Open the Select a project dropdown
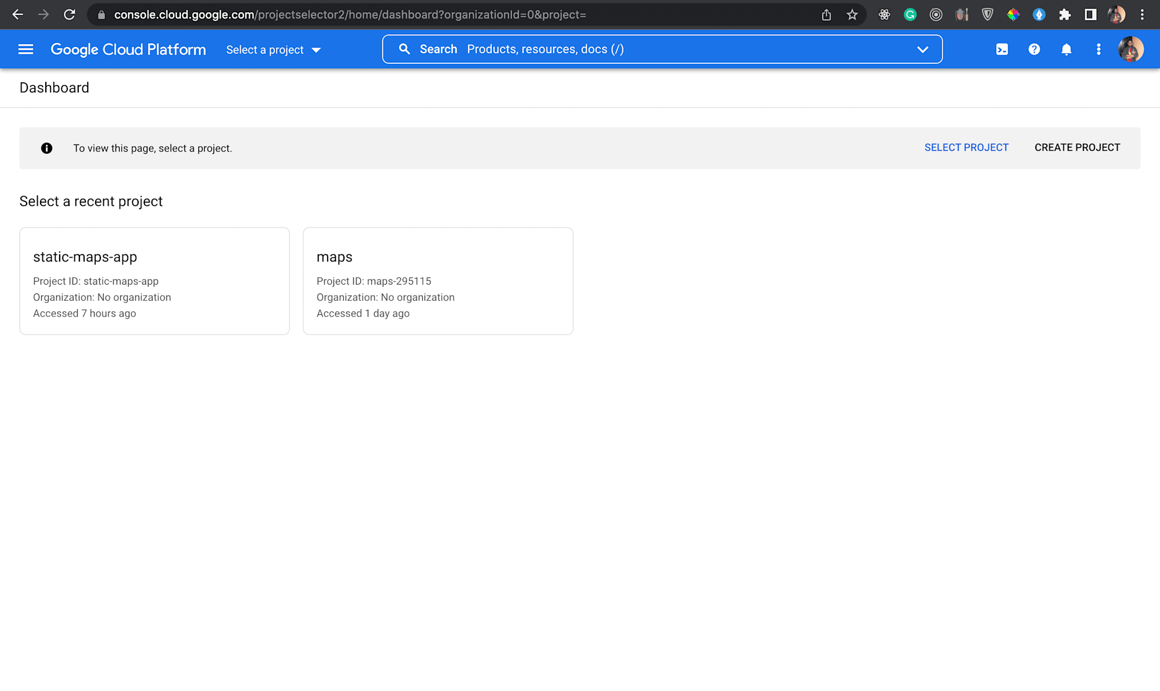 273,50
